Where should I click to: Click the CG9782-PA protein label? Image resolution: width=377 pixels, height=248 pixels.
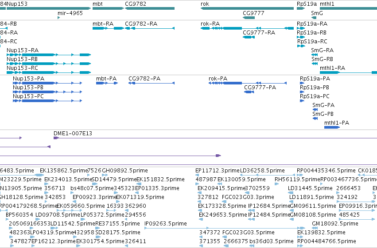coord(144,79)
